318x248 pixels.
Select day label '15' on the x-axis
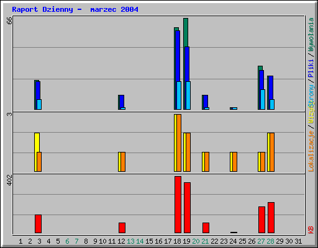pyautogui.click(x=149, y=241)
